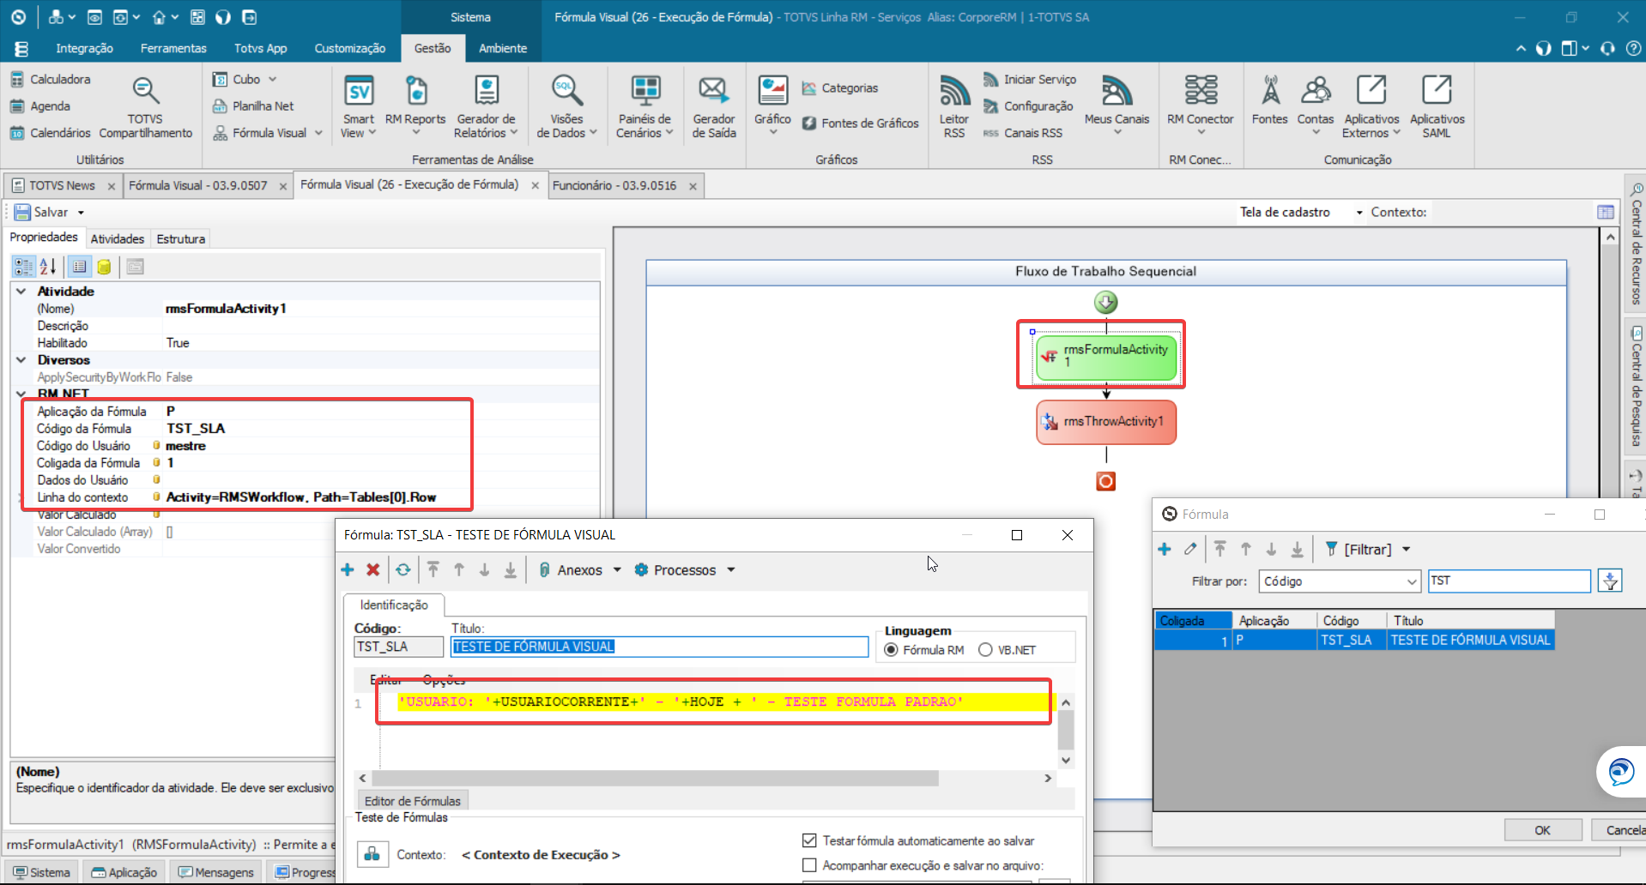Refresh the formula dialog record

tap(403, 570)
